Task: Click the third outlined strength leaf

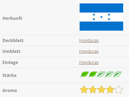Action: tap(101, 74)
